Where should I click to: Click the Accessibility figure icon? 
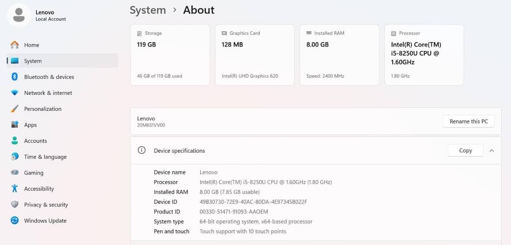pos(15,189)
